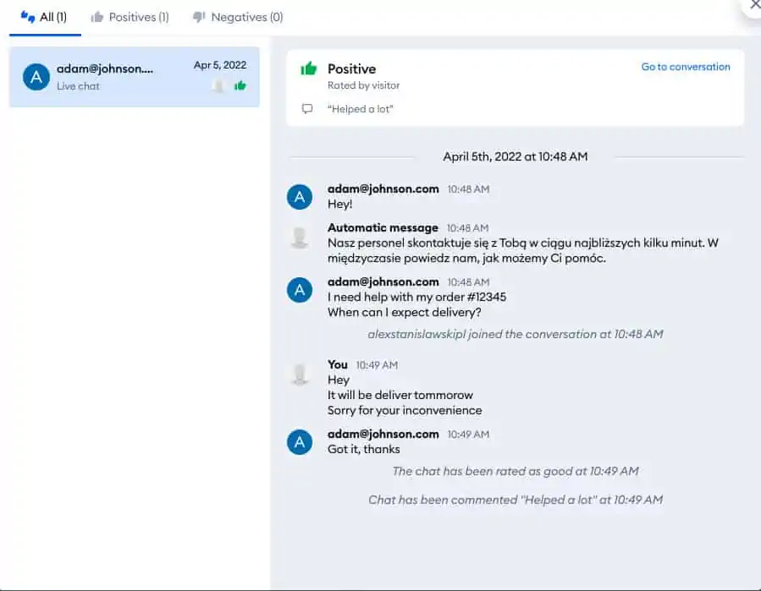Click the thumbs up icon on Positives tab
The height and width of the screenshot is (591, 761).
point(97,18)
